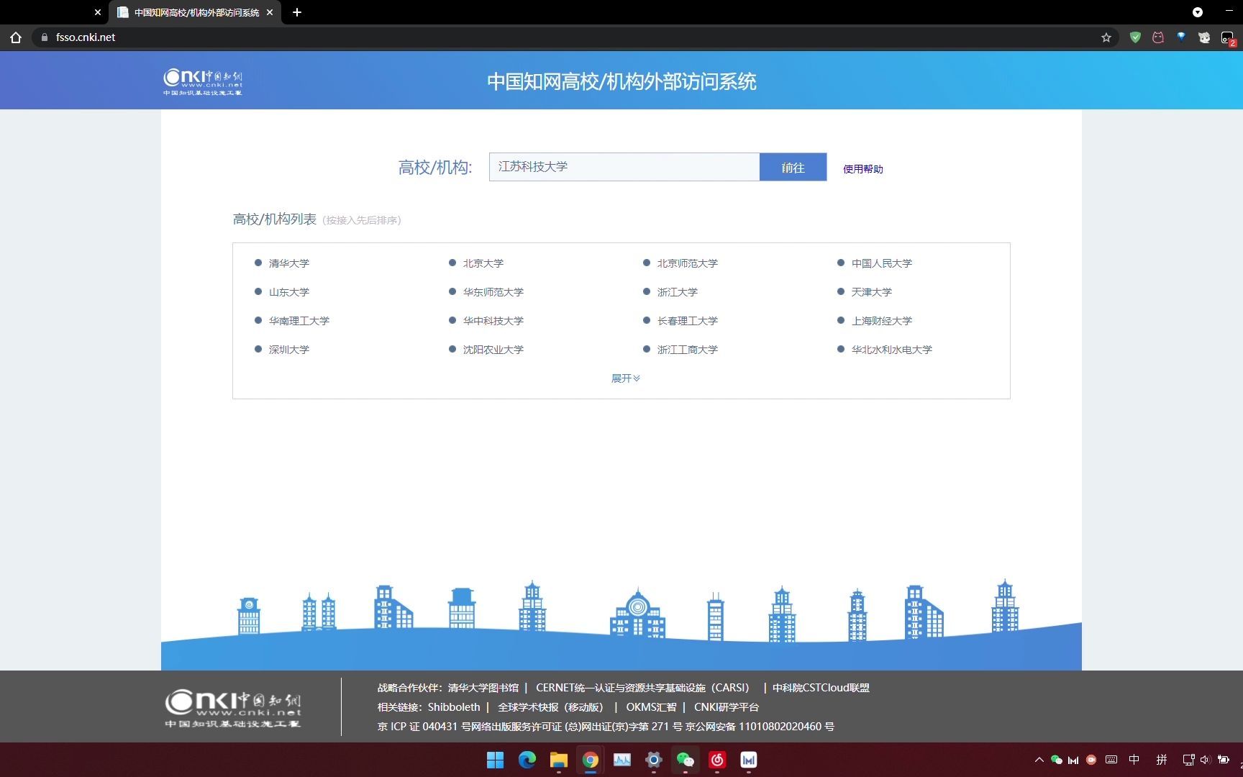Click the red recorder tray icon
The height and width of the screenshot is (777, 1243).
pos(1091,760)
